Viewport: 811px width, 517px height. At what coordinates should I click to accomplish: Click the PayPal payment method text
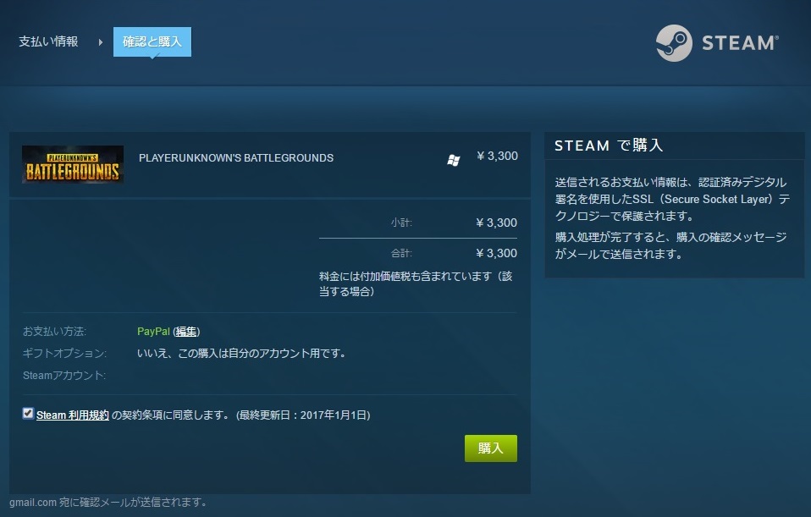click(153, 332)
